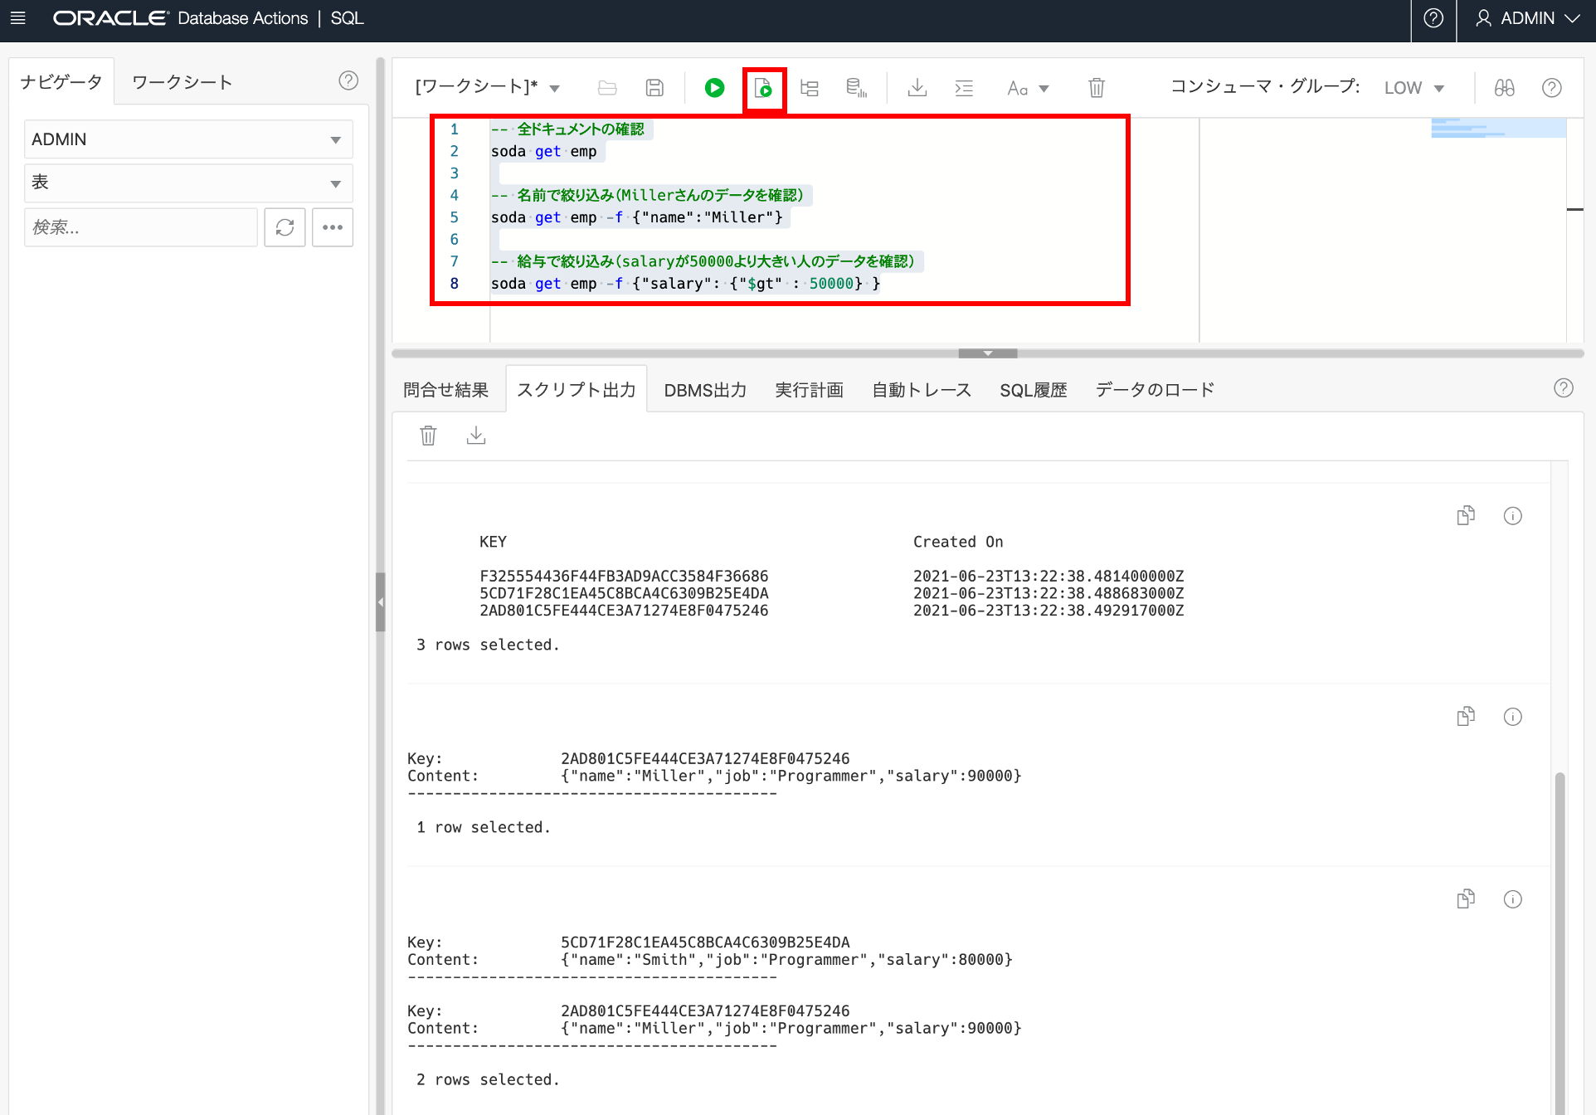Expand the ADMIN schema dropdown
1596x1115 pixels.
click(188, 139)
